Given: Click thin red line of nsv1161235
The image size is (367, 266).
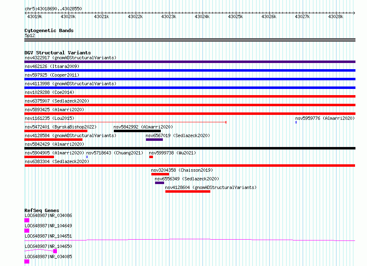Looking at the screenshot, I should coord(125,122).
